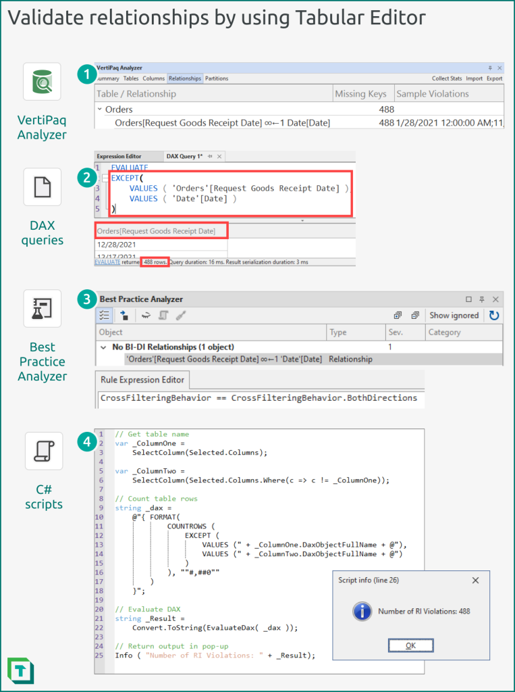The image size is (515, 692).
Task: Open the Columns tab in VertiPaq Analyzer
Action: tap(153, 78)
